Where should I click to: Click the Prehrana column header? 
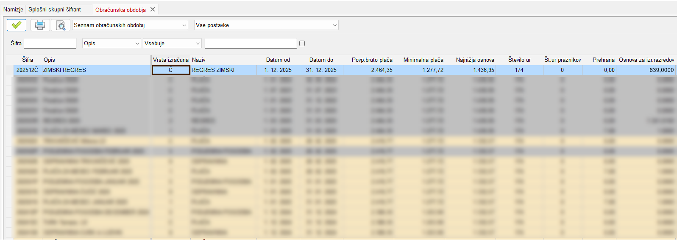pyautogui.click(x=603, y=60)
